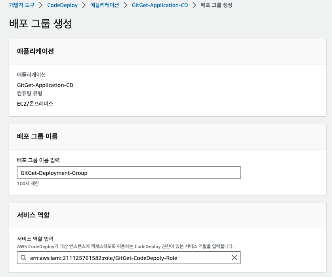The height and width of the screenshot is (277, 332).
Task: Click the 애플리케이션 section header
Action: (35, 51)
